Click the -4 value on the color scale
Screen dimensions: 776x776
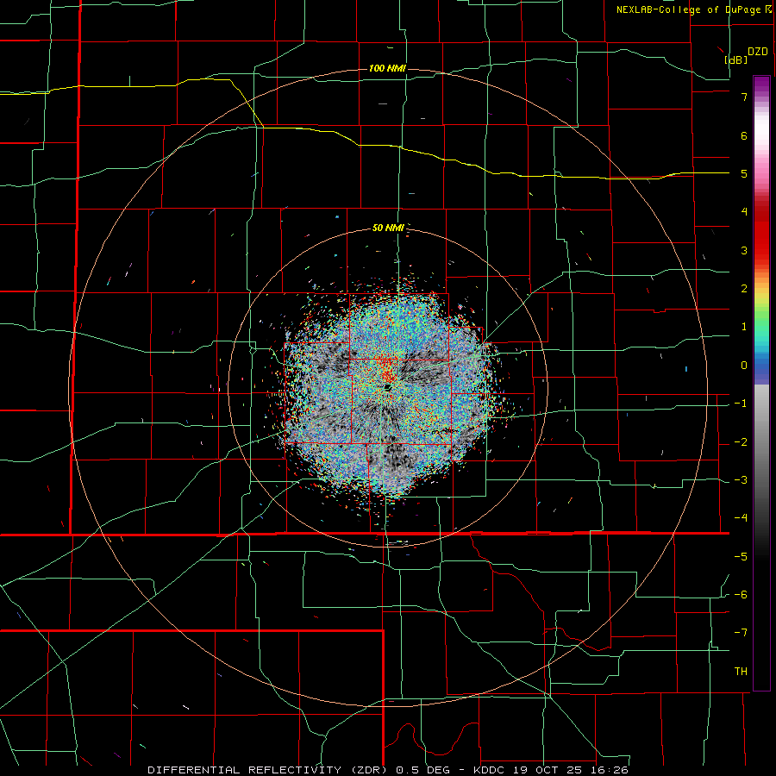tap(741, 518)
